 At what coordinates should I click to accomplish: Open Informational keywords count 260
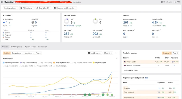coord(159,98)
